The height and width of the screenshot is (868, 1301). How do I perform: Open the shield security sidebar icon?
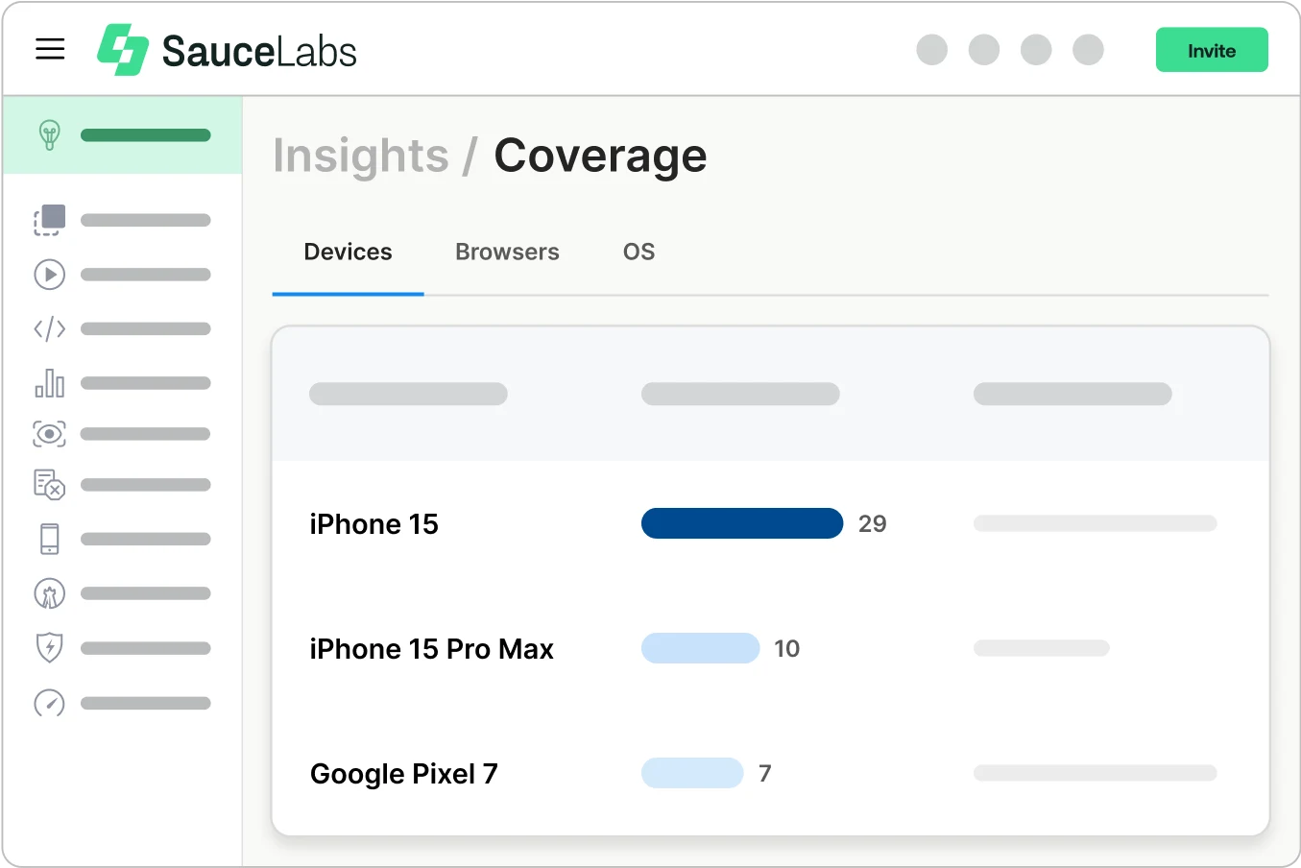pyautogui.click(x=49, y=647)
